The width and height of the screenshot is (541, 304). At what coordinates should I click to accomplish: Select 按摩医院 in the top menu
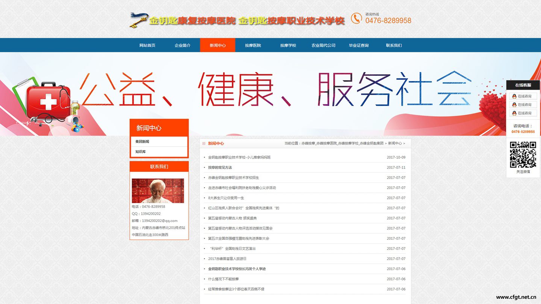click(253, 45)
